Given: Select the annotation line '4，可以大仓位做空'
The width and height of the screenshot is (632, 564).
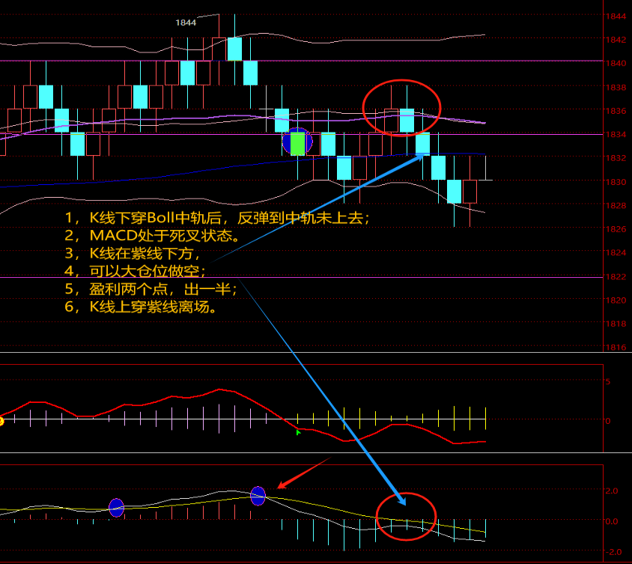Looking at the screenshot, I should (x=135, y=271).
